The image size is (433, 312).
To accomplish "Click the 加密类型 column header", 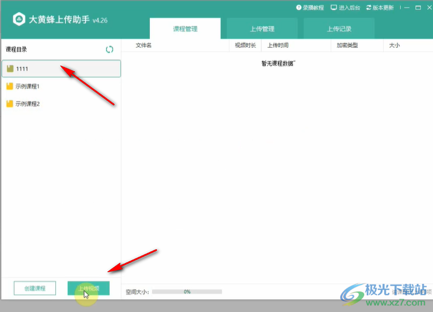I will pyautogui.click(x=347, y=45).
